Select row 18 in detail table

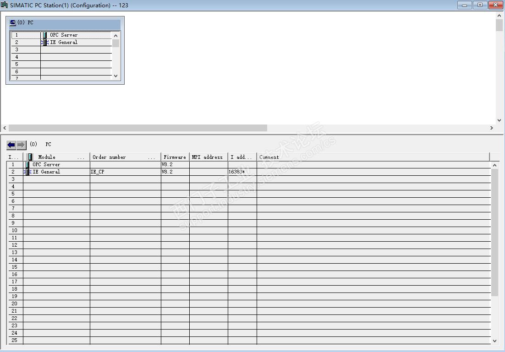[249, 289]
